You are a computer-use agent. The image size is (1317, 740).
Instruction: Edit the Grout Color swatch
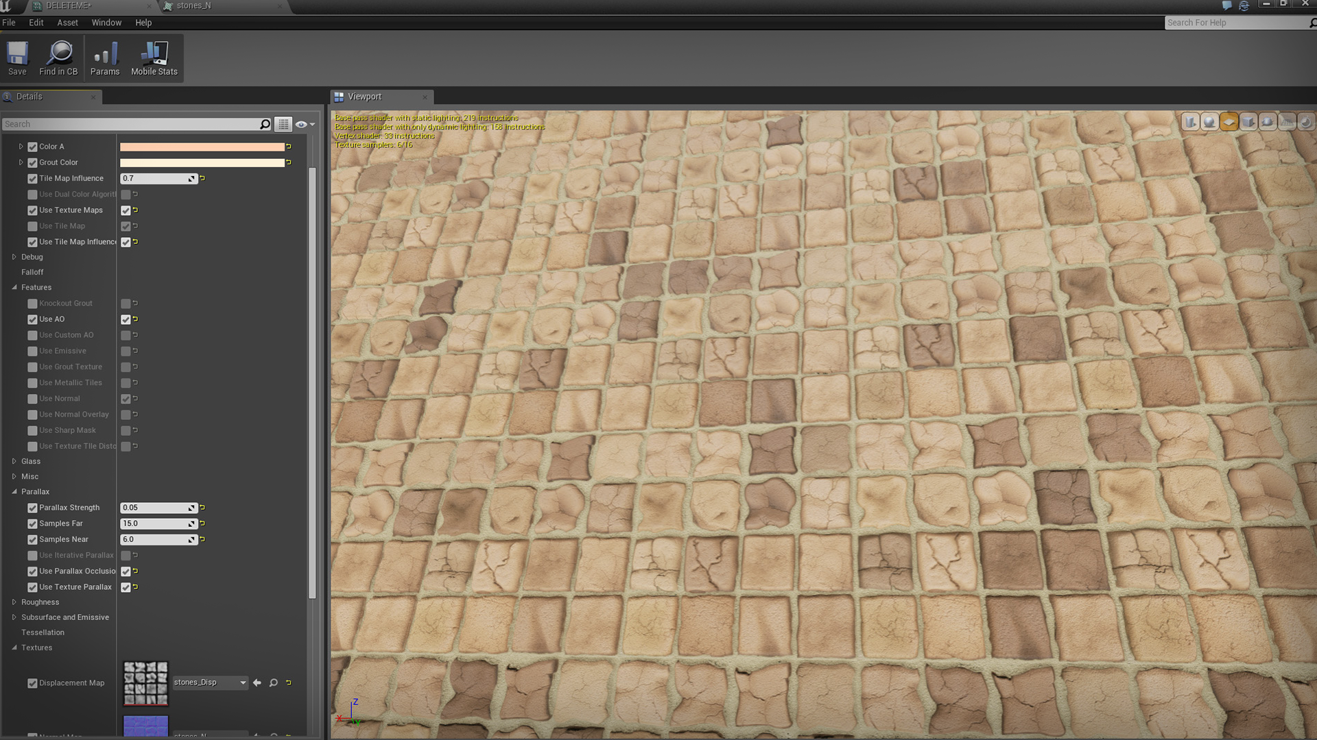pyautogui.click(x=202, y=162)
